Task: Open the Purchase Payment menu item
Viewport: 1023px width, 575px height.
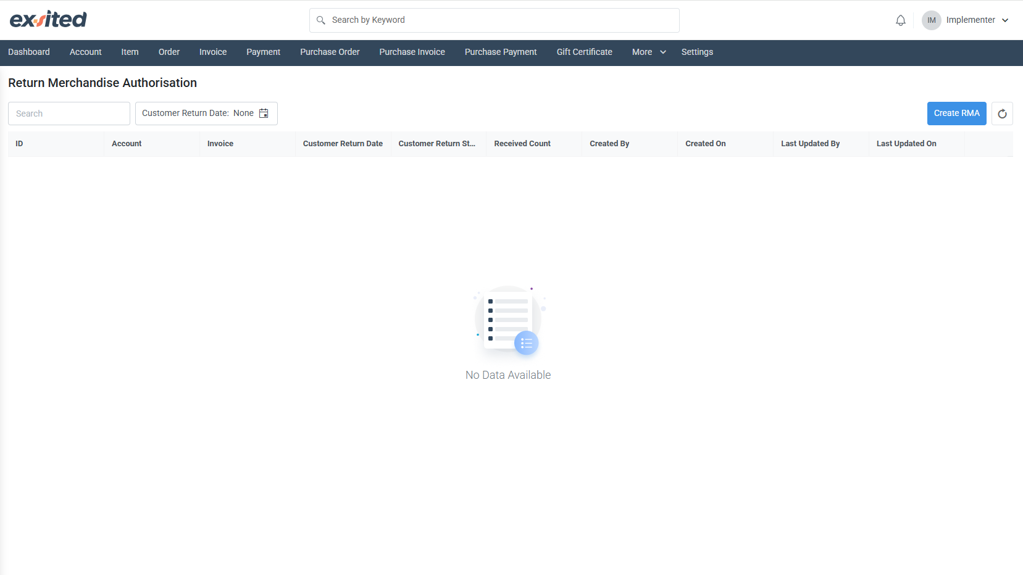Action: coord(501,52)
